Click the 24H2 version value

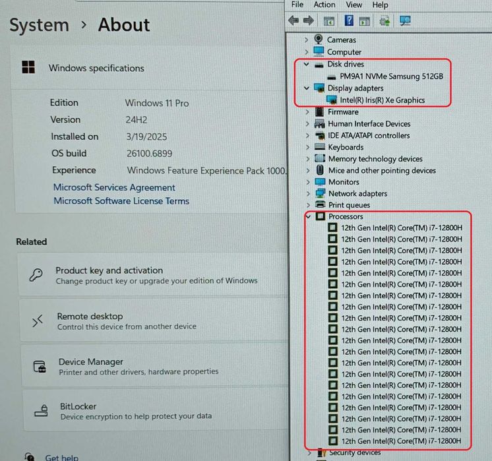pos(136,120)
